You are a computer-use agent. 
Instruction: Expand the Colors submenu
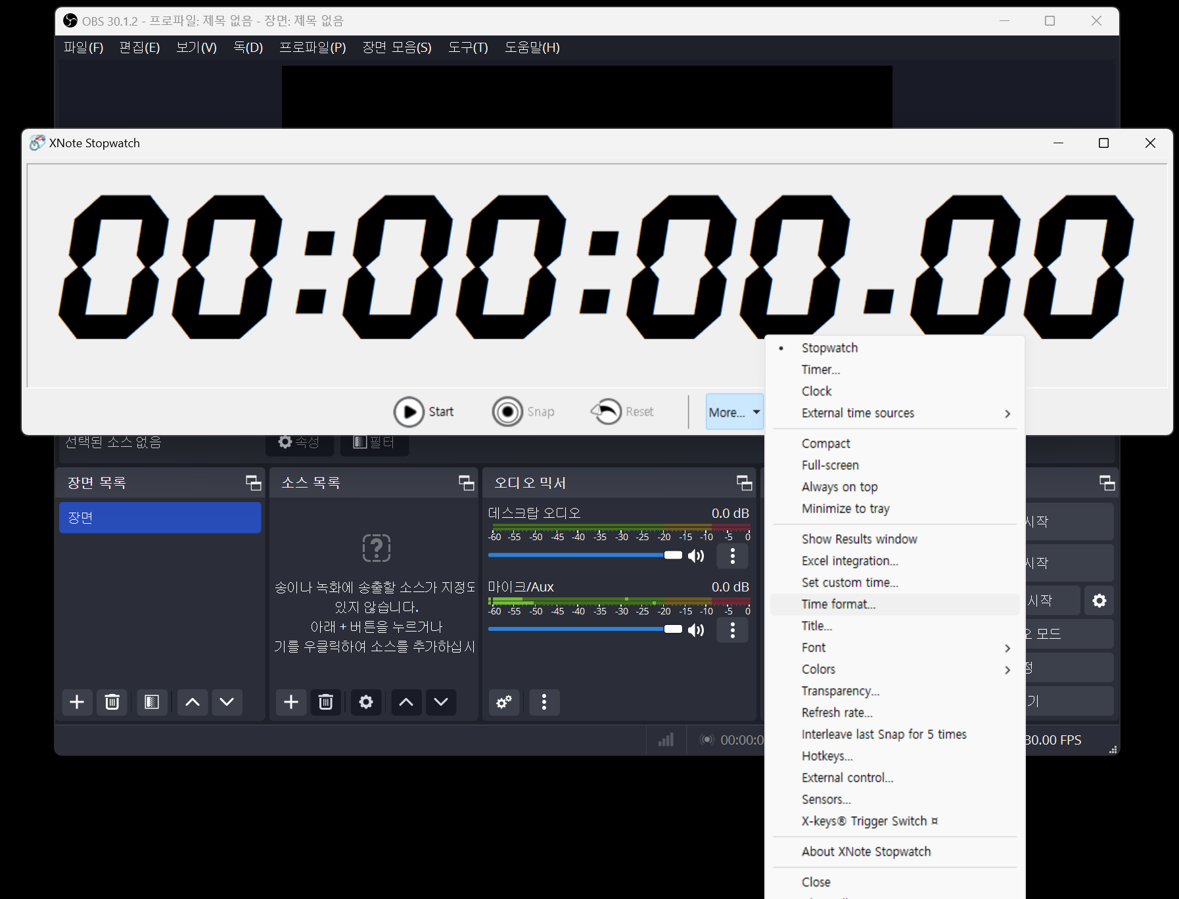(x=896, y=670)
